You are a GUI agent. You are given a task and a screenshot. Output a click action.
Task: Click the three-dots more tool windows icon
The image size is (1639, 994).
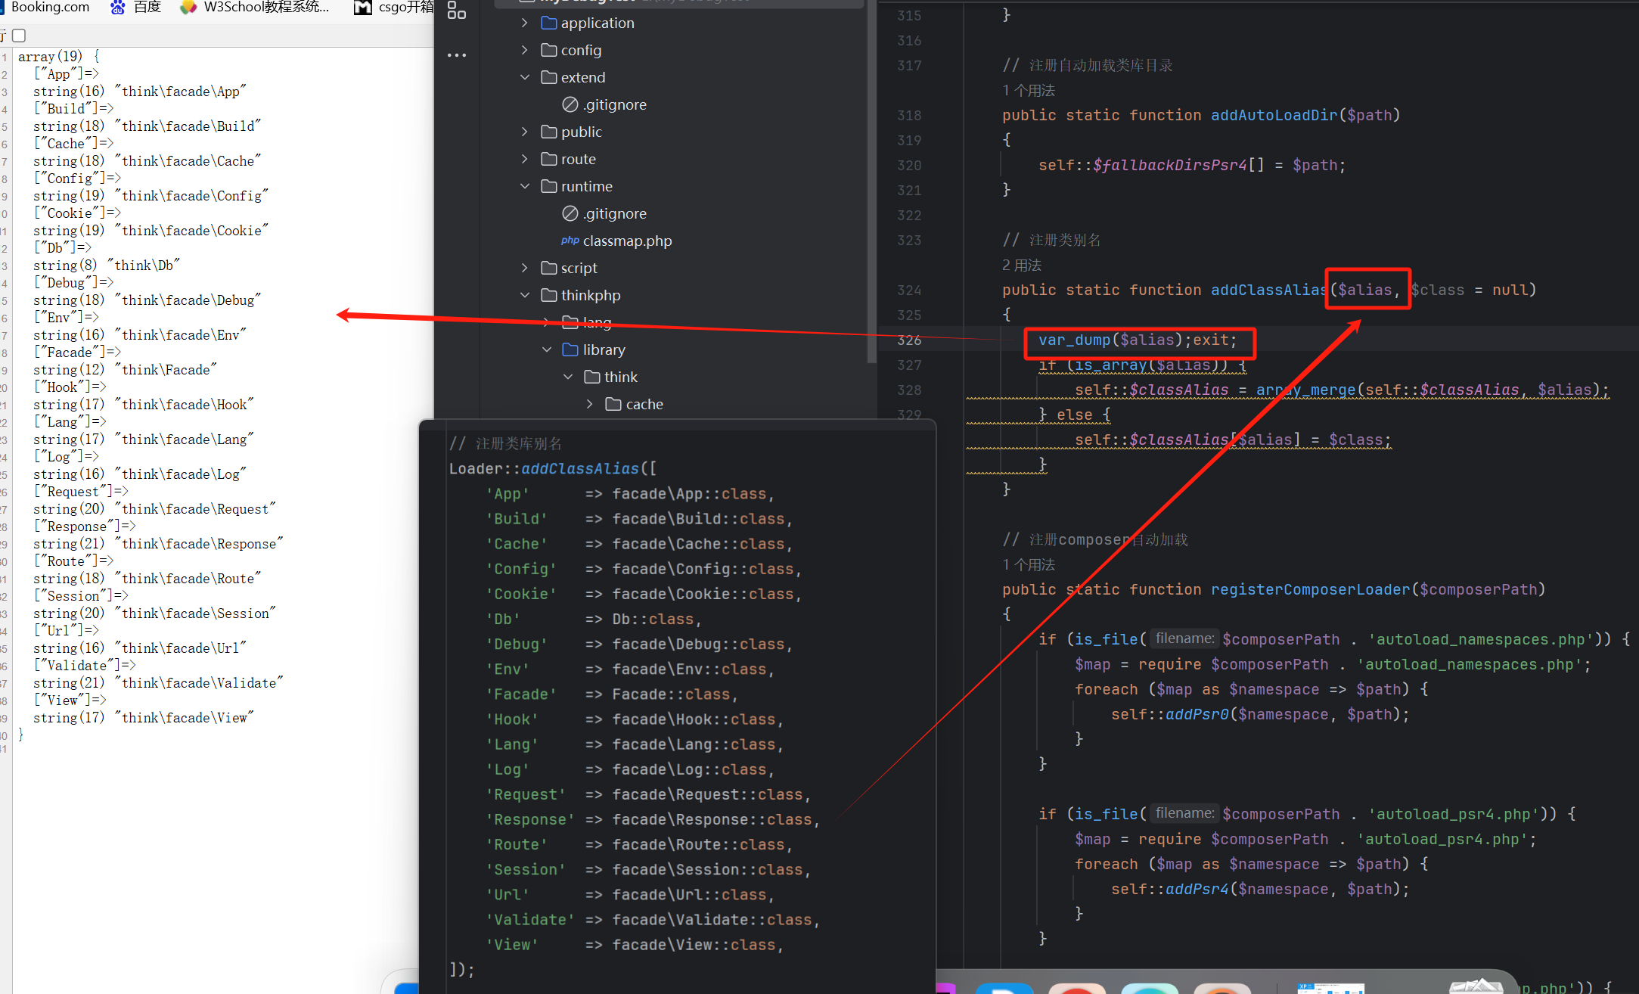pos(456,55)
